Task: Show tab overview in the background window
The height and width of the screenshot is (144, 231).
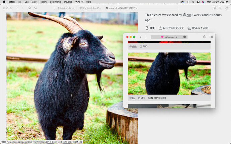Action: point(226,8)
